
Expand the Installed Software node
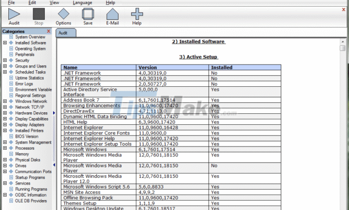coord(5,43)
